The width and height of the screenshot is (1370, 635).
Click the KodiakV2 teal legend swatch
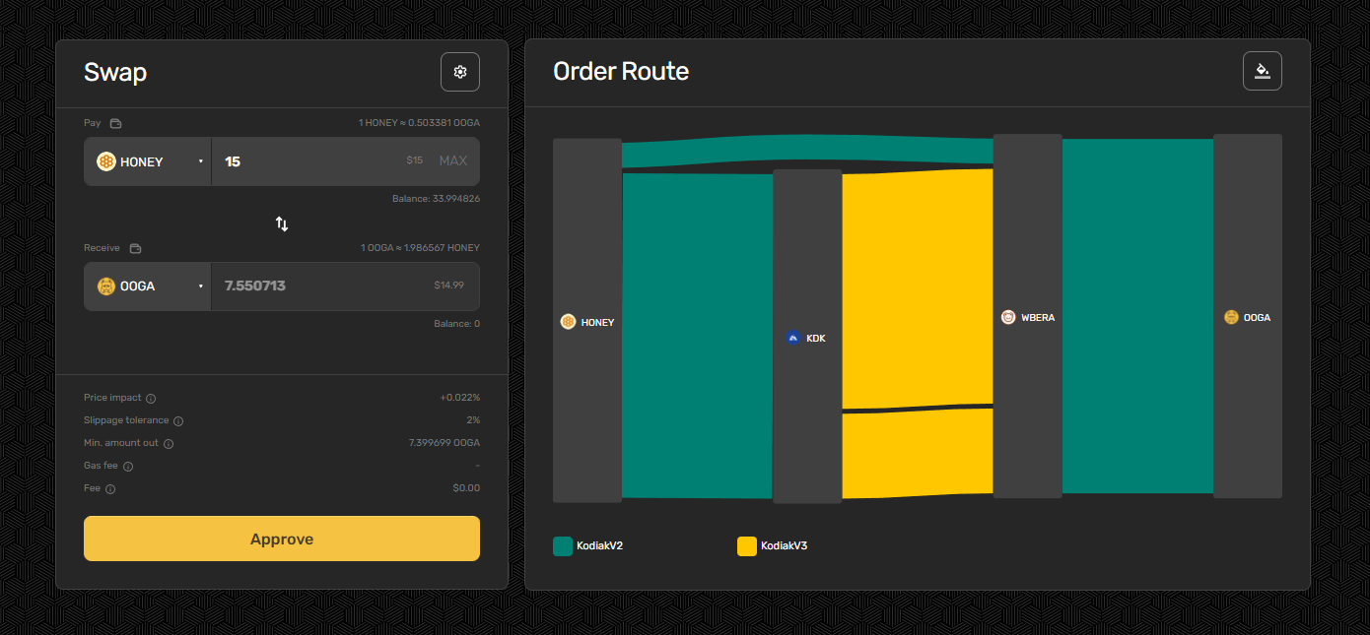coord(563,546)
